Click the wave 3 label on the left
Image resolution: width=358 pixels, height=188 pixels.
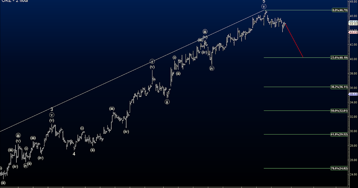(x=52, y=109)
